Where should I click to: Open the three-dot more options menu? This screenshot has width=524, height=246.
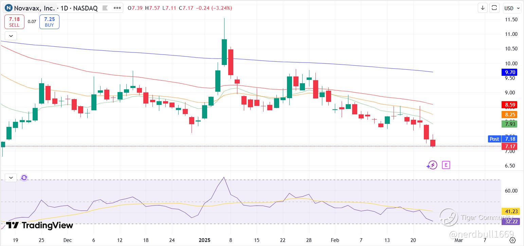click(x=117, y=8)
